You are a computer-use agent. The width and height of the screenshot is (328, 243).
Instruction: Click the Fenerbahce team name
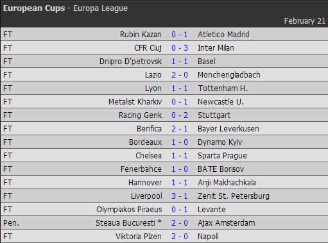[x=141, y=169]
